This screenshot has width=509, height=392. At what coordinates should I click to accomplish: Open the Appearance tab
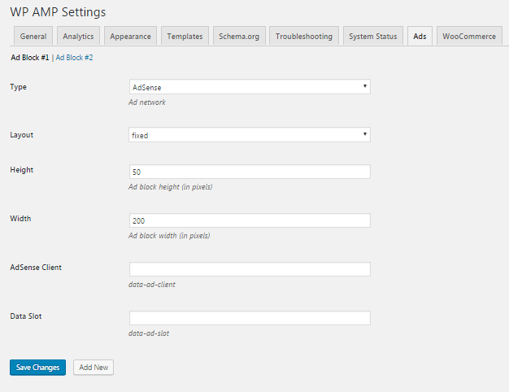coord(130,36)
